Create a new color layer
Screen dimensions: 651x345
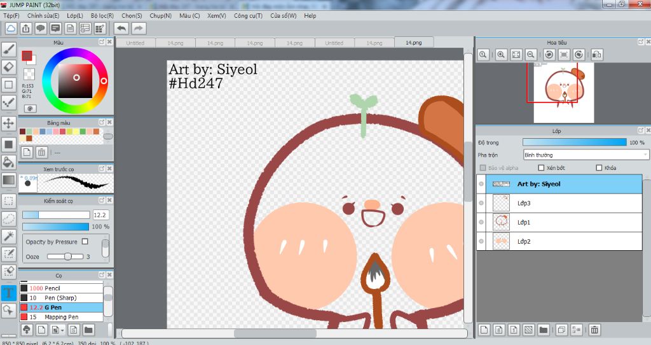tap(484, 330)
